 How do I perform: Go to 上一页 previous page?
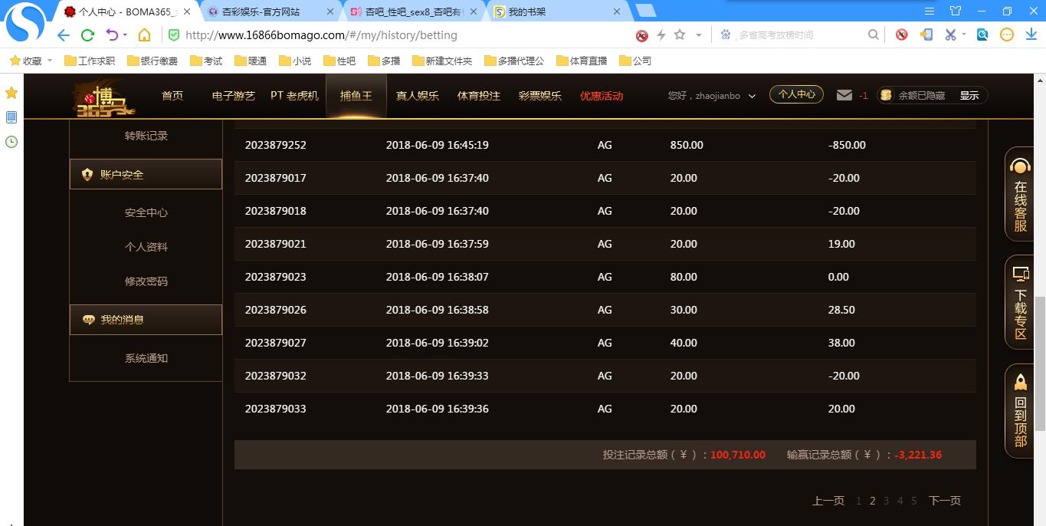[828, 501]
